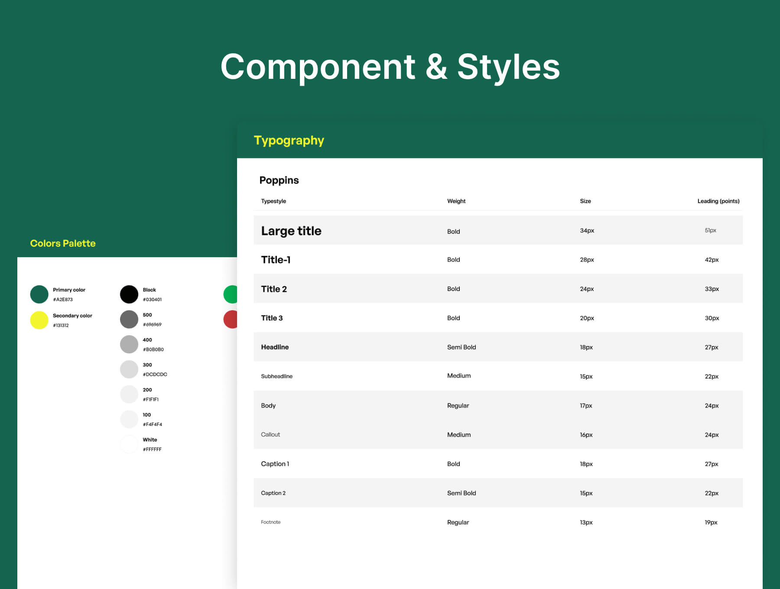The image size is (780, 589).
Task: Select the Headline typestyle label
Action: click(275, 347)
